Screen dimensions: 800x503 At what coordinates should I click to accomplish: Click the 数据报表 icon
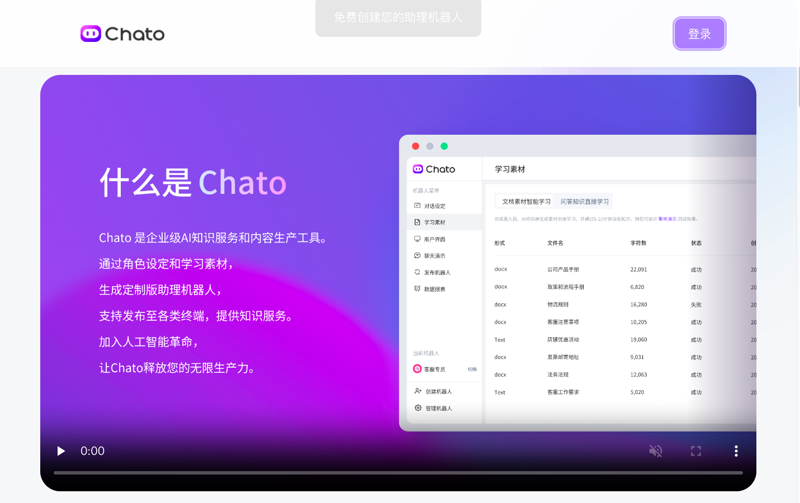coord(417,289)
